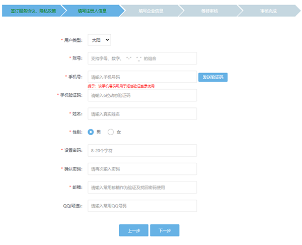Select the 男 radio button

coord(91,132)
